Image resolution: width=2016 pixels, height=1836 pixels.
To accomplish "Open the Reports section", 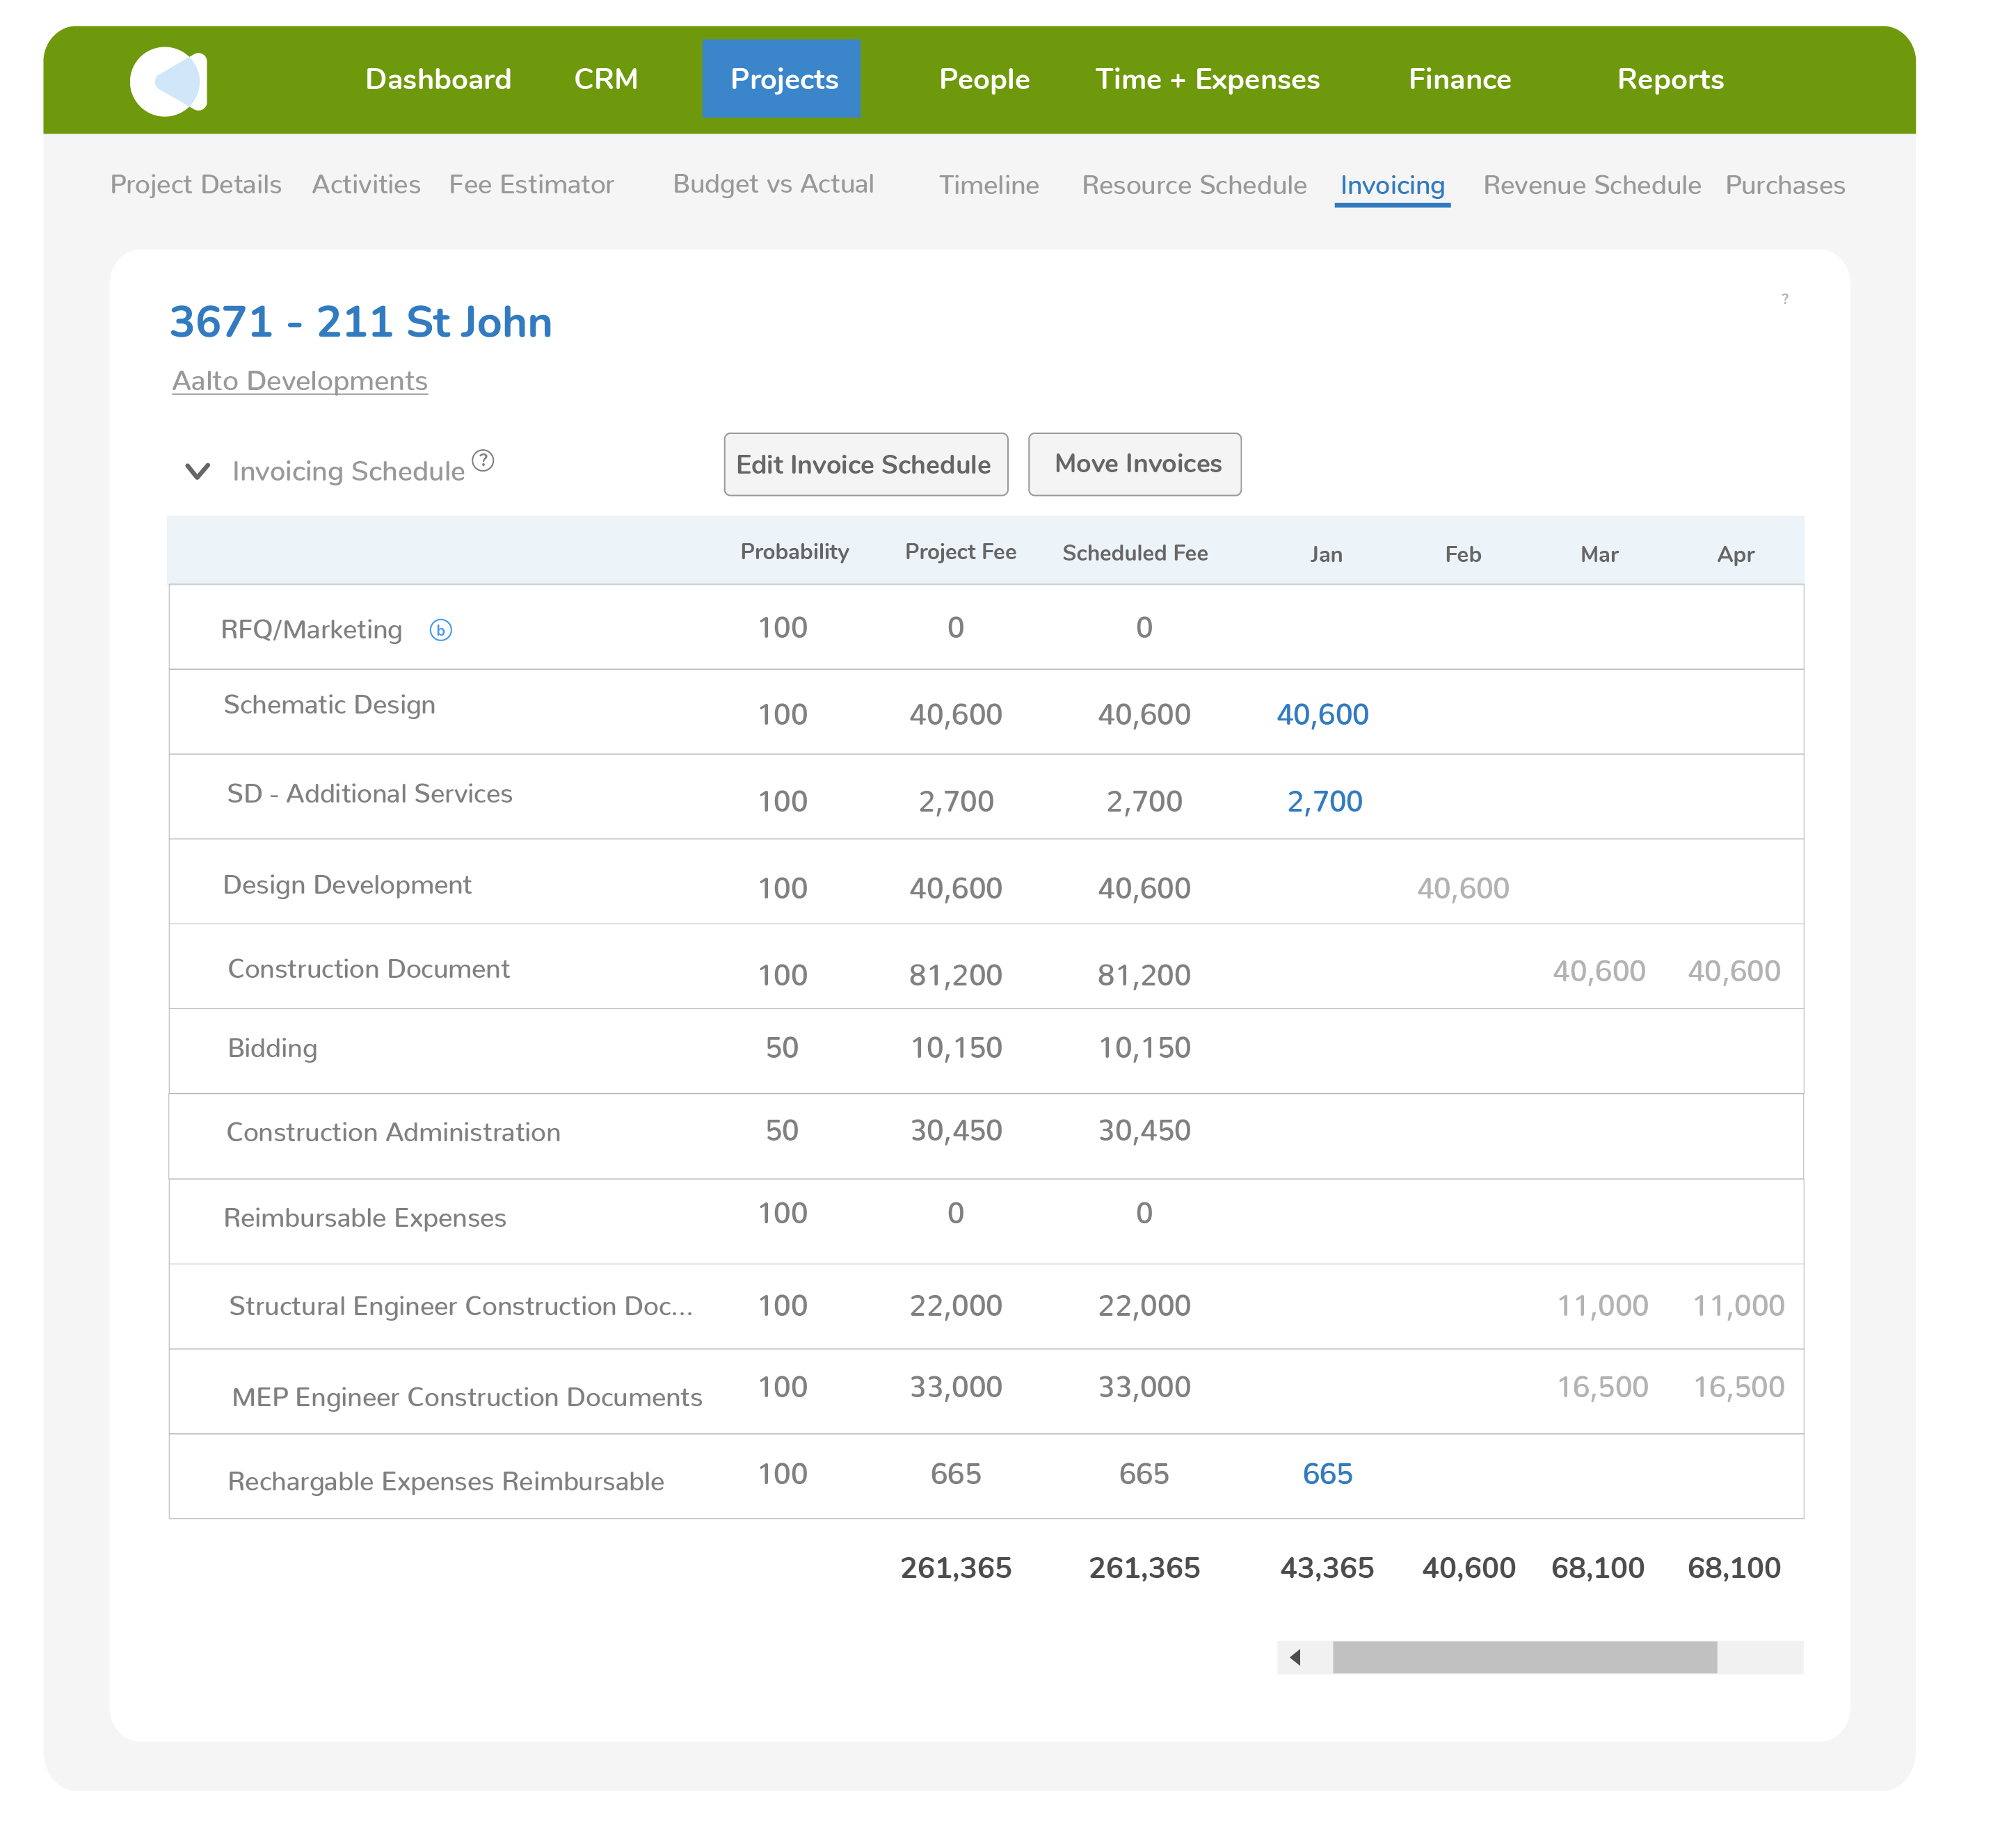I will tap(1670, 79).
